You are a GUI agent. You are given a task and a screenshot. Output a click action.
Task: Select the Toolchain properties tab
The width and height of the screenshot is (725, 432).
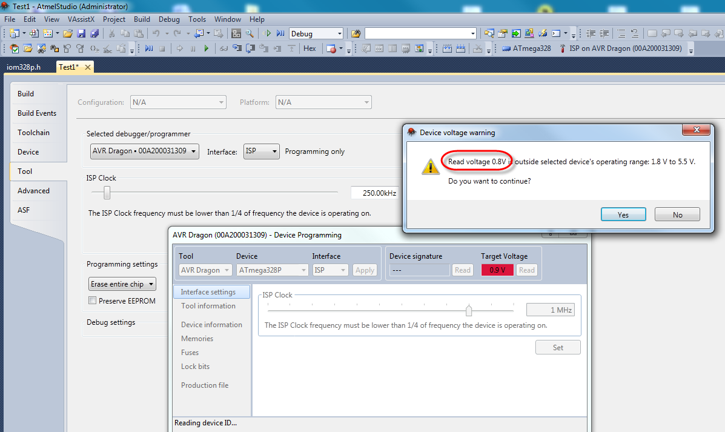[x=33, y=132]
